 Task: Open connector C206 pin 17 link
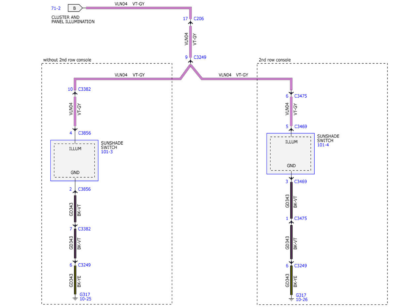click(199, 19)
